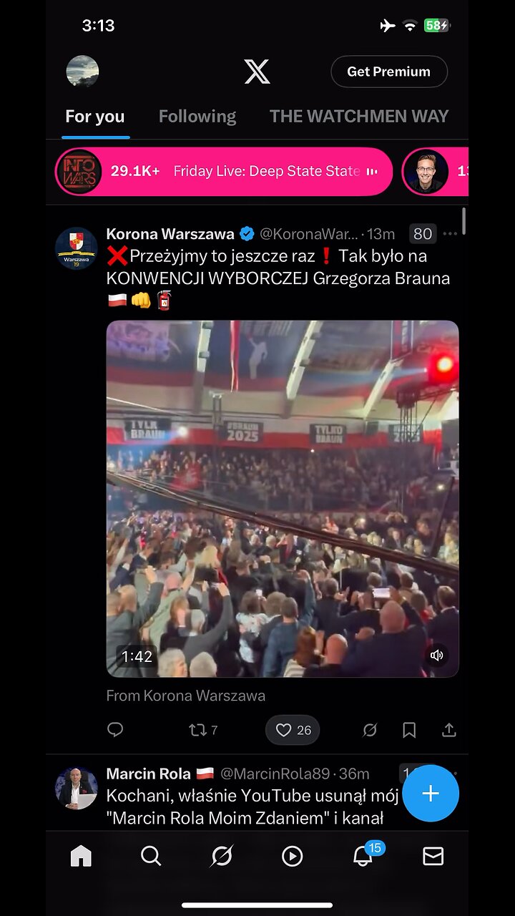Viewport: 515px width, 916px height.
Task: Share the Korona Warszawa post
Action: tap(448, 730)
